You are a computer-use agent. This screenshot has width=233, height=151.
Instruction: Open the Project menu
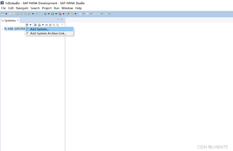click(47, 8)
